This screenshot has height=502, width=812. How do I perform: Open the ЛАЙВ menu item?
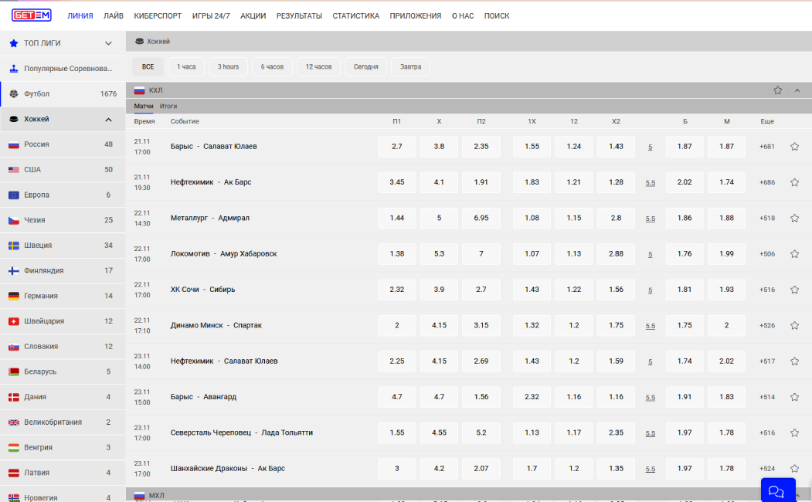(x=114, y=15)
